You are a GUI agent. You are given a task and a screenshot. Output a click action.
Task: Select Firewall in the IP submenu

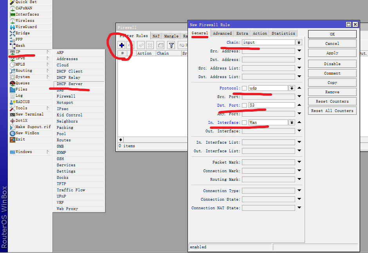coord(79,96)
